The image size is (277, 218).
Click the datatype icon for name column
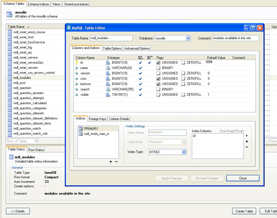(108, 68)
